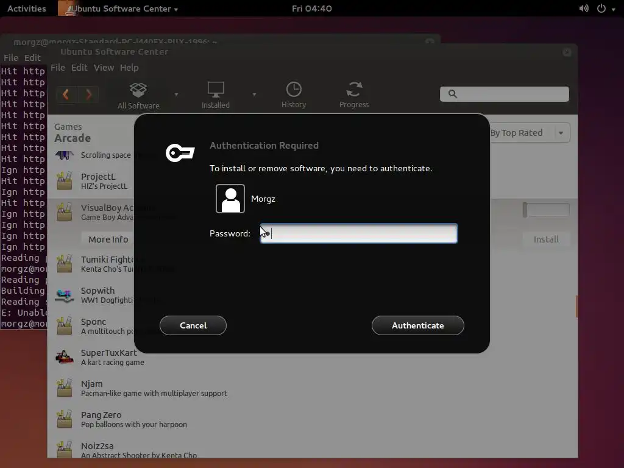The height and width of the screenshot is (468, 624).
Task: Select "Pacman-like game with multiplayer support" text
Action: [154, 393]
